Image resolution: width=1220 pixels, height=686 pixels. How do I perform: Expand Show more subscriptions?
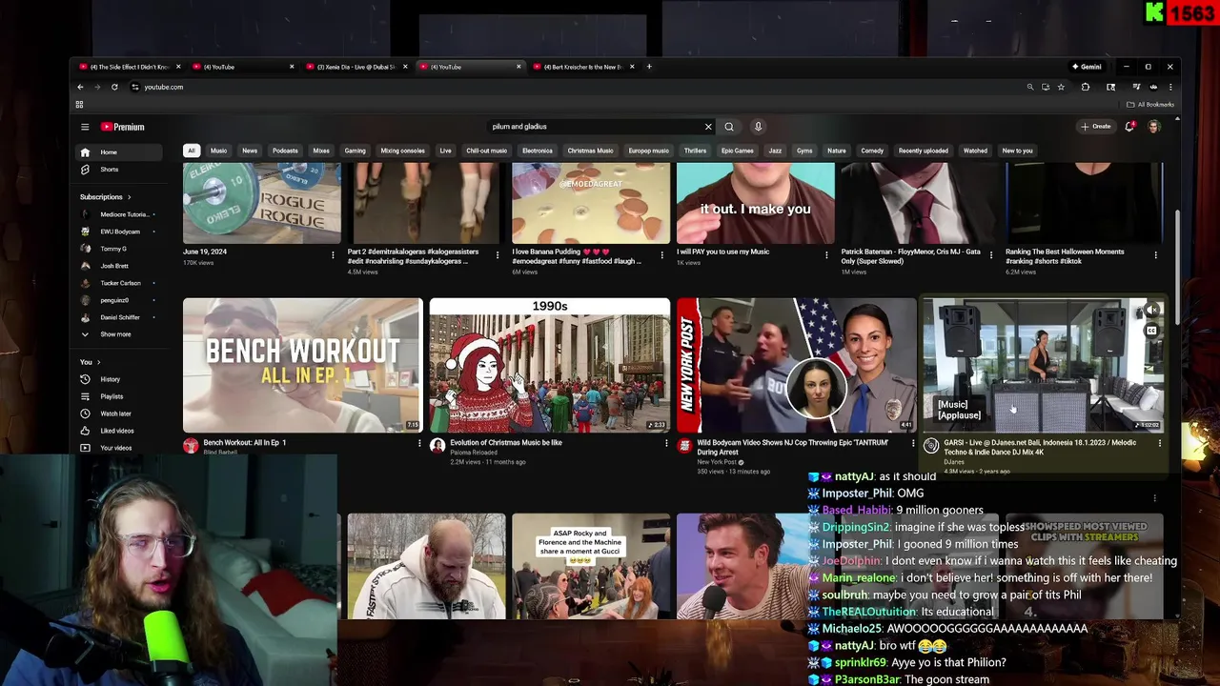(x=115, y=334)
